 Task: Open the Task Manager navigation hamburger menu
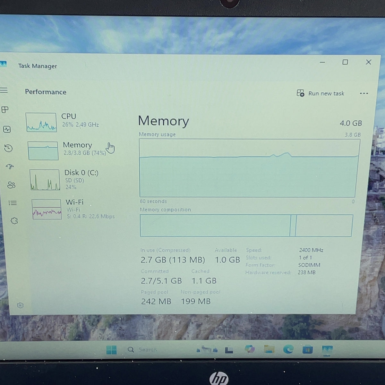[4, 90]
